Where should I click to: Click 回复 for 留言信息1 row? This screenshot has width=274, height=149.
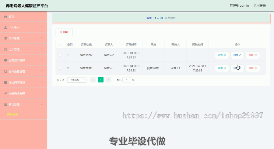point(237,68)
